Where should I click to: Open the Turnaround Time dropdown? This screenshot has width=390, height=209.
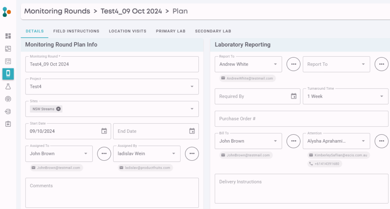click(x=382, y=96)
